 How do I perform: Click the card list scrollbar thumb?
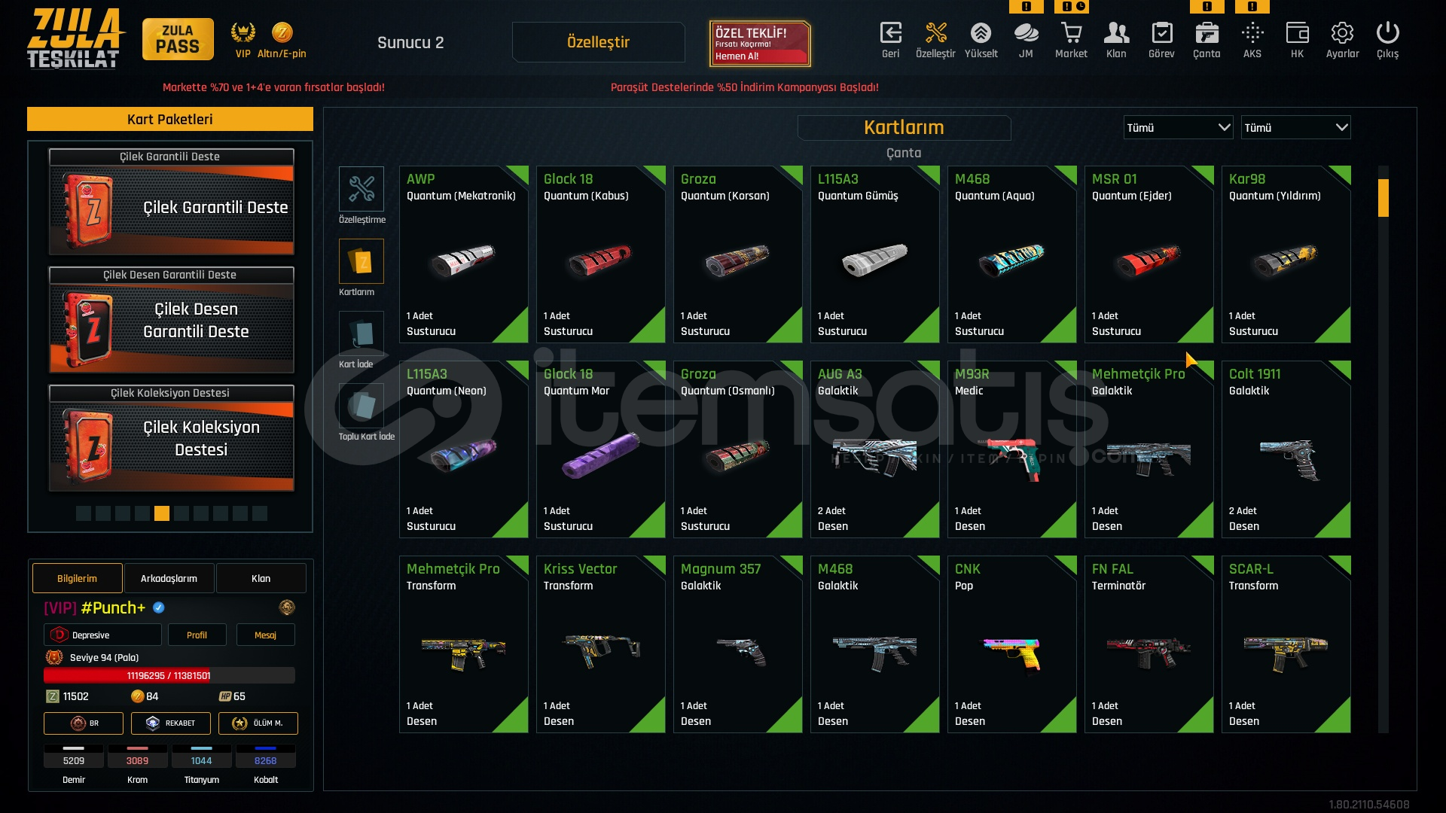click(x=1383, y=198)
